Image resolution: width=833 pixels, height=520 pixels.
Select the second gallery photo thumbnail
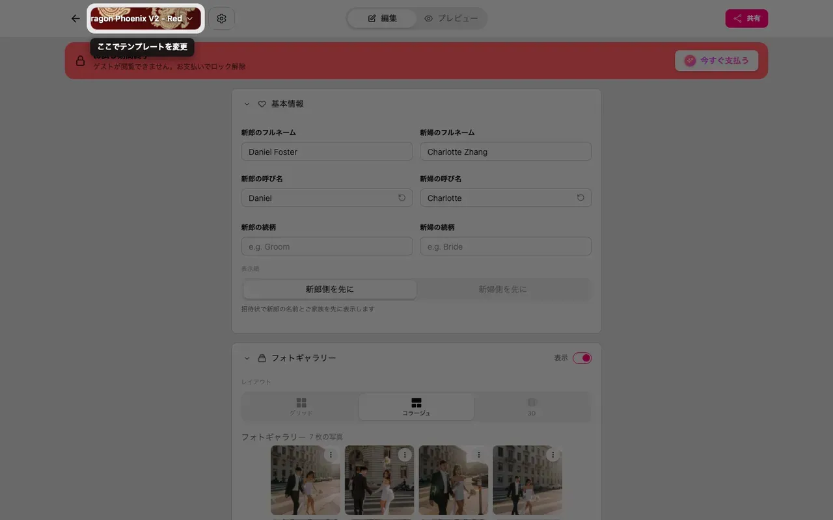pos(379,480)
